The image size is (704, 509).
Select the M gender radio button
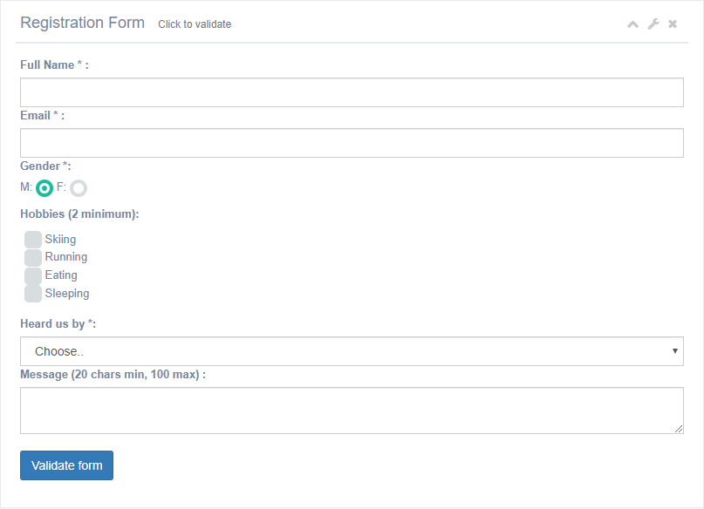coord(44,188)
